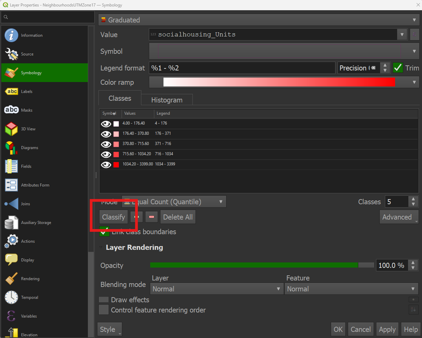Open the Labels settings

[x=45, y=92]
